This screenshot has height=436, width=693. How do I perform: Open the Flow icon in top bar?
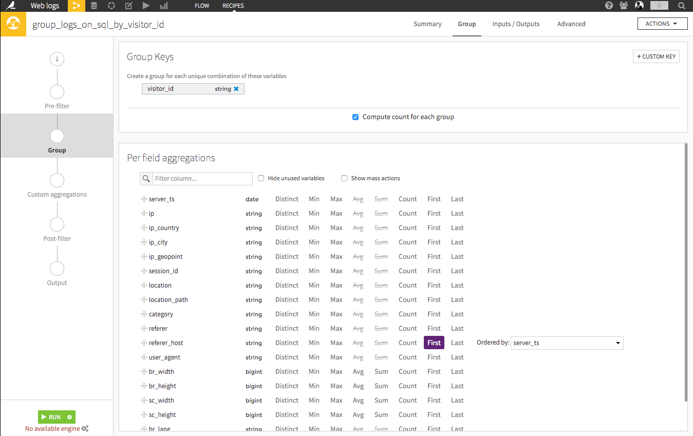point(77,6)
